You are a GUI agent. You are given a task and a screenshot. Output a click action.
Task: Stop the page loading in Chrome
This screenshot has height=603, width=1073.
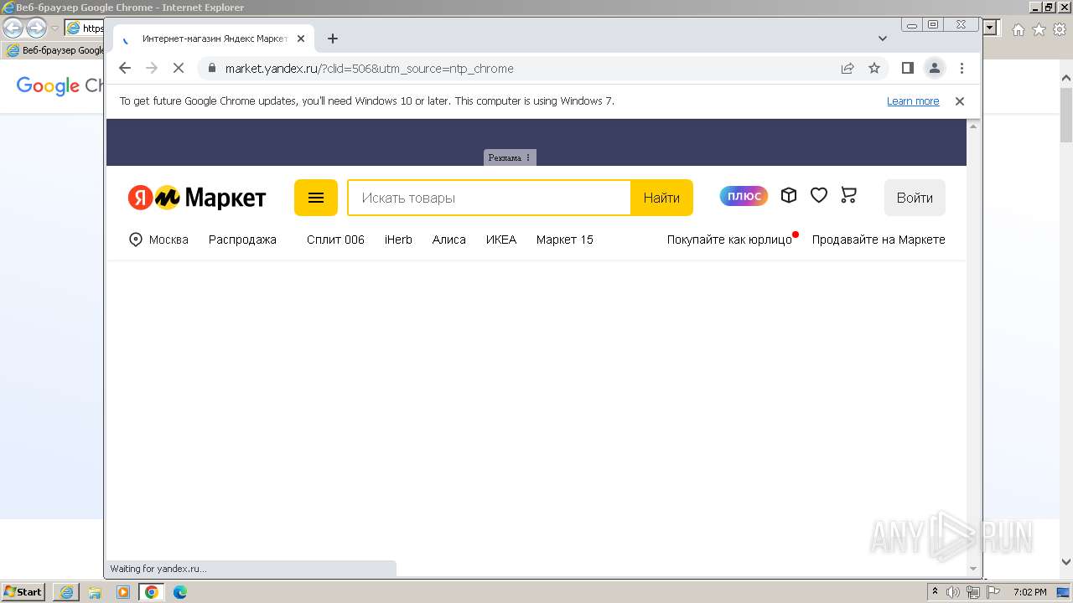(179, 69)
